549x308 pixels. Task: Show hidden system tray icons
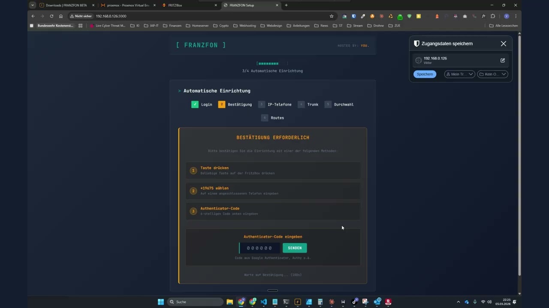[458, 302]
